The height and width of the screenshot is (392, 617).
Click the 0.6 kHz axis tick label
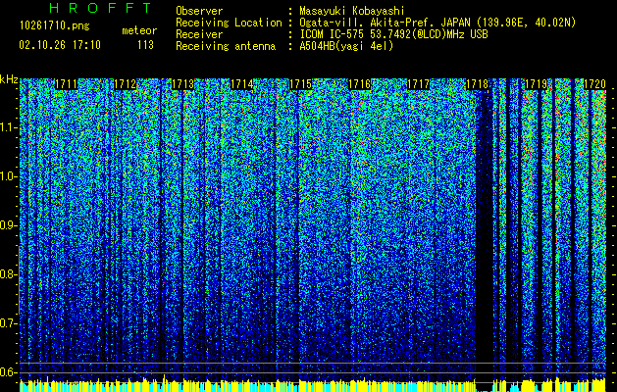coord(9,372)
